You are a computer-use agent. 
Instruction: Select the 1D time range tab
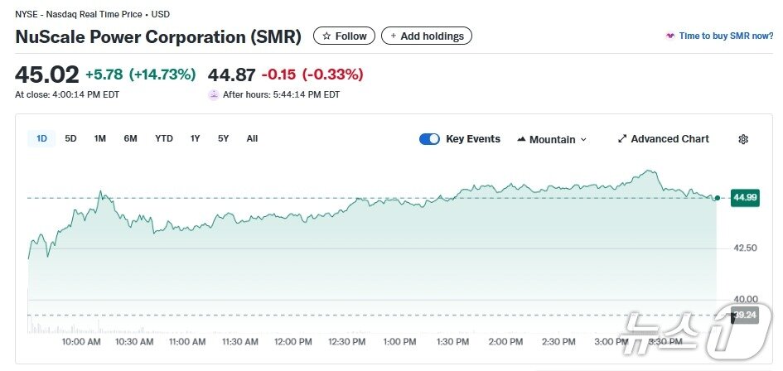click(42, 138)
